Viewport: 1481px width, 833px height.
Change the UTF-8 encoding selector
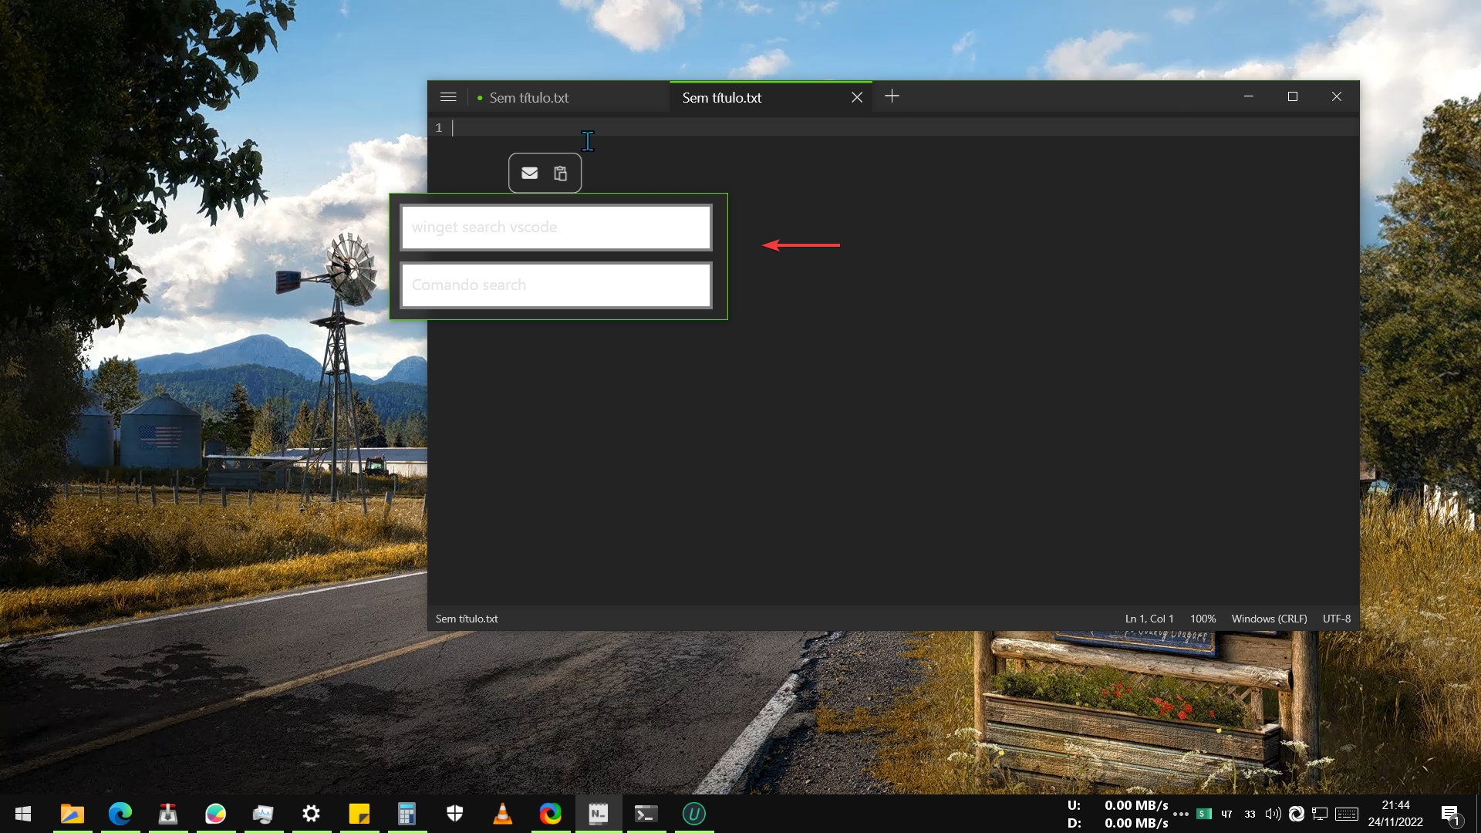tap(1337, 619)
